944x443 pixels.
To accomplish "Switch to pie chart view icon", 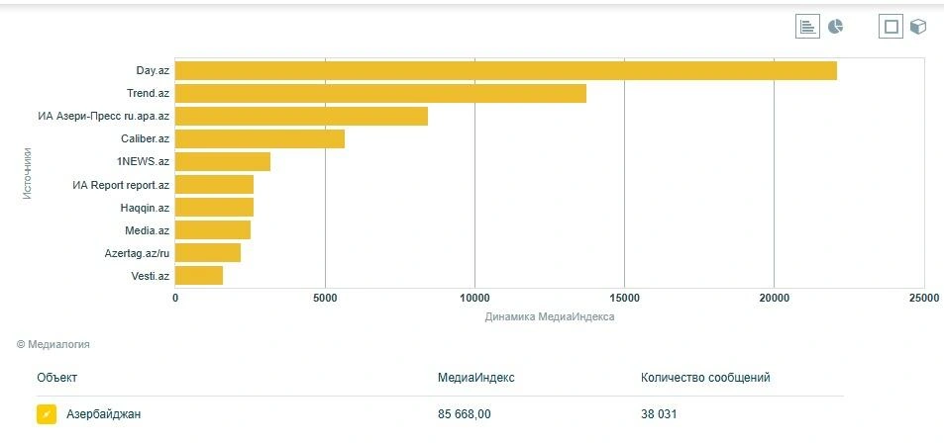I will pos(836,27).
